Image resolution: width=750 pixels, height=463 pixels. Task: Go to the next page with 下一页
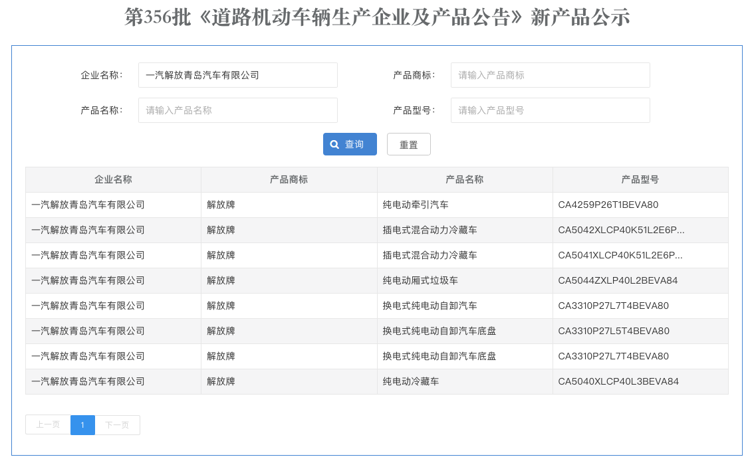[117, 424]
